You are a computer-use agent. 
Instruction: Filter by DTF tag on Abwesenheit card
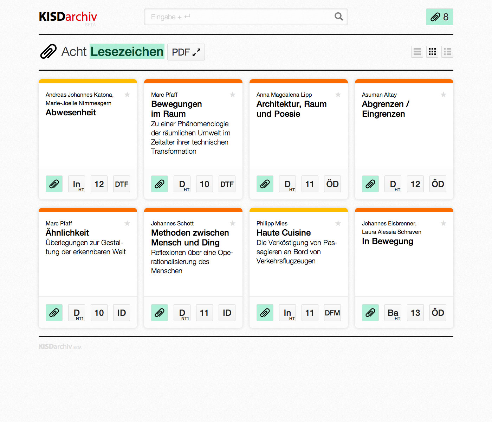coord(122,184)
